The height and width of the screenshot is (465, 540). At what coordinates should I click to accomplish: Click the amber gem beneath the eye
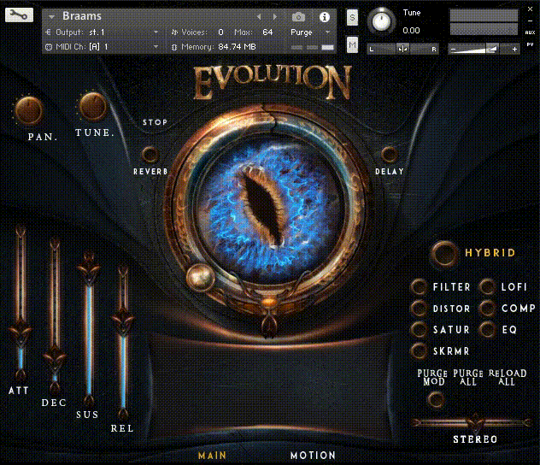[268, 303]
